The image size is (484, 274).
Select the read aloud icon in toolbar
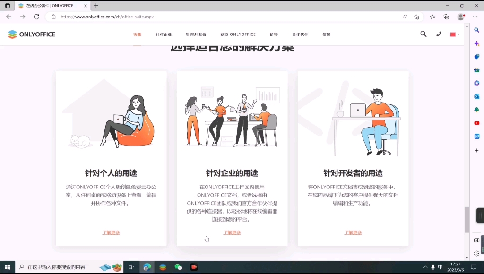click(406, 16)
